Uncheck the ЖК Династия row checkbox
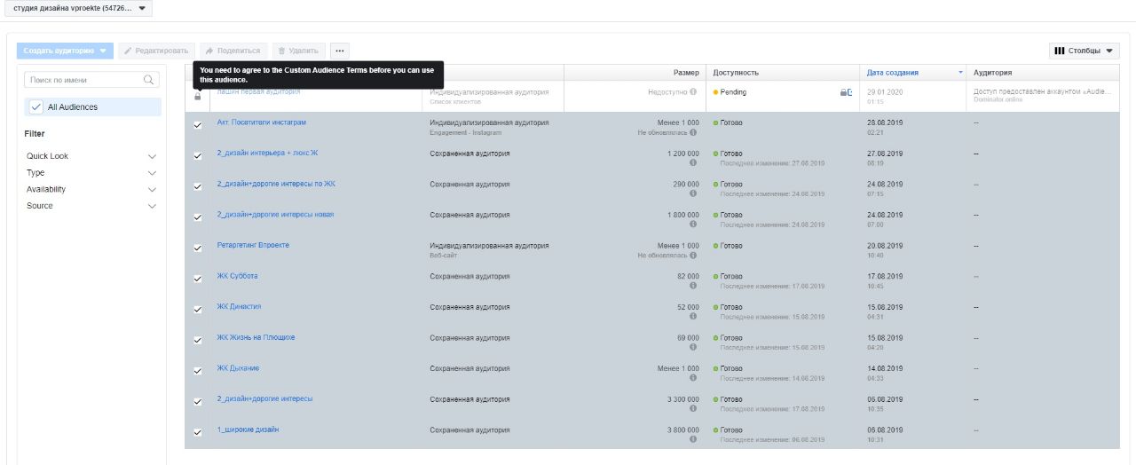This screenshot has width=1136, height=465. pos(198,310)
